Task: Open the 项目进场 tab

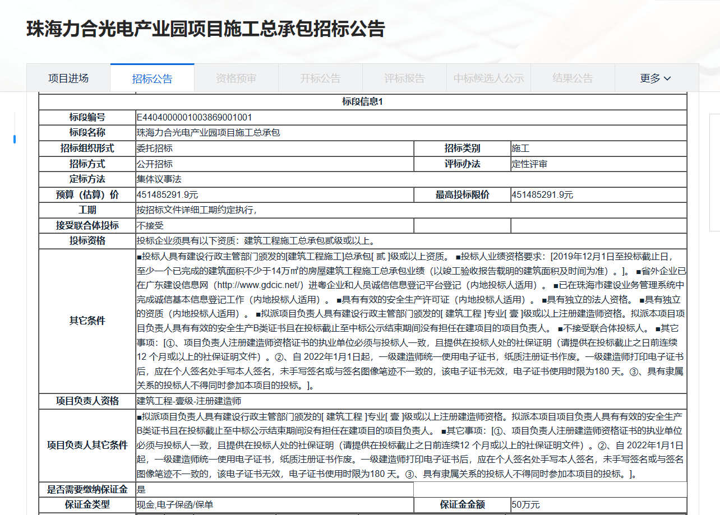Action: (x=68, y=78)
